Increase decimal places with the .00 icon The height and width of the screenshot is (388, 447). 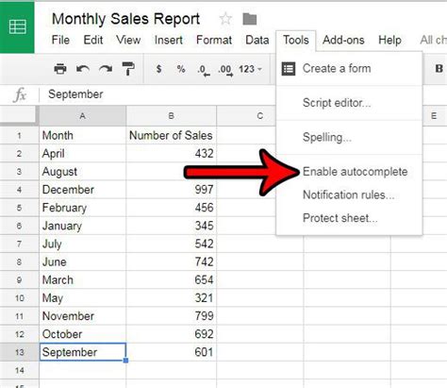pyautogui.click(x=225, y=70)
